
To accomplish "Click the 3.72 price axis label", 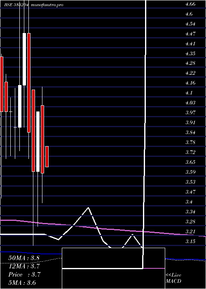I will click(x=190, y=152).
